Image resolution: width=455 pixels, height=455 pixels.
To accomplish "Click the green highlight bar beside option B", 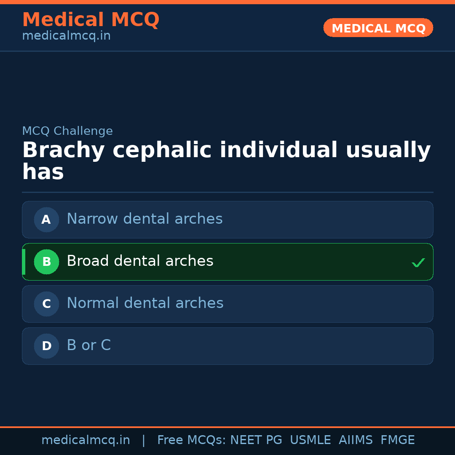I will (x=24, y=262).
